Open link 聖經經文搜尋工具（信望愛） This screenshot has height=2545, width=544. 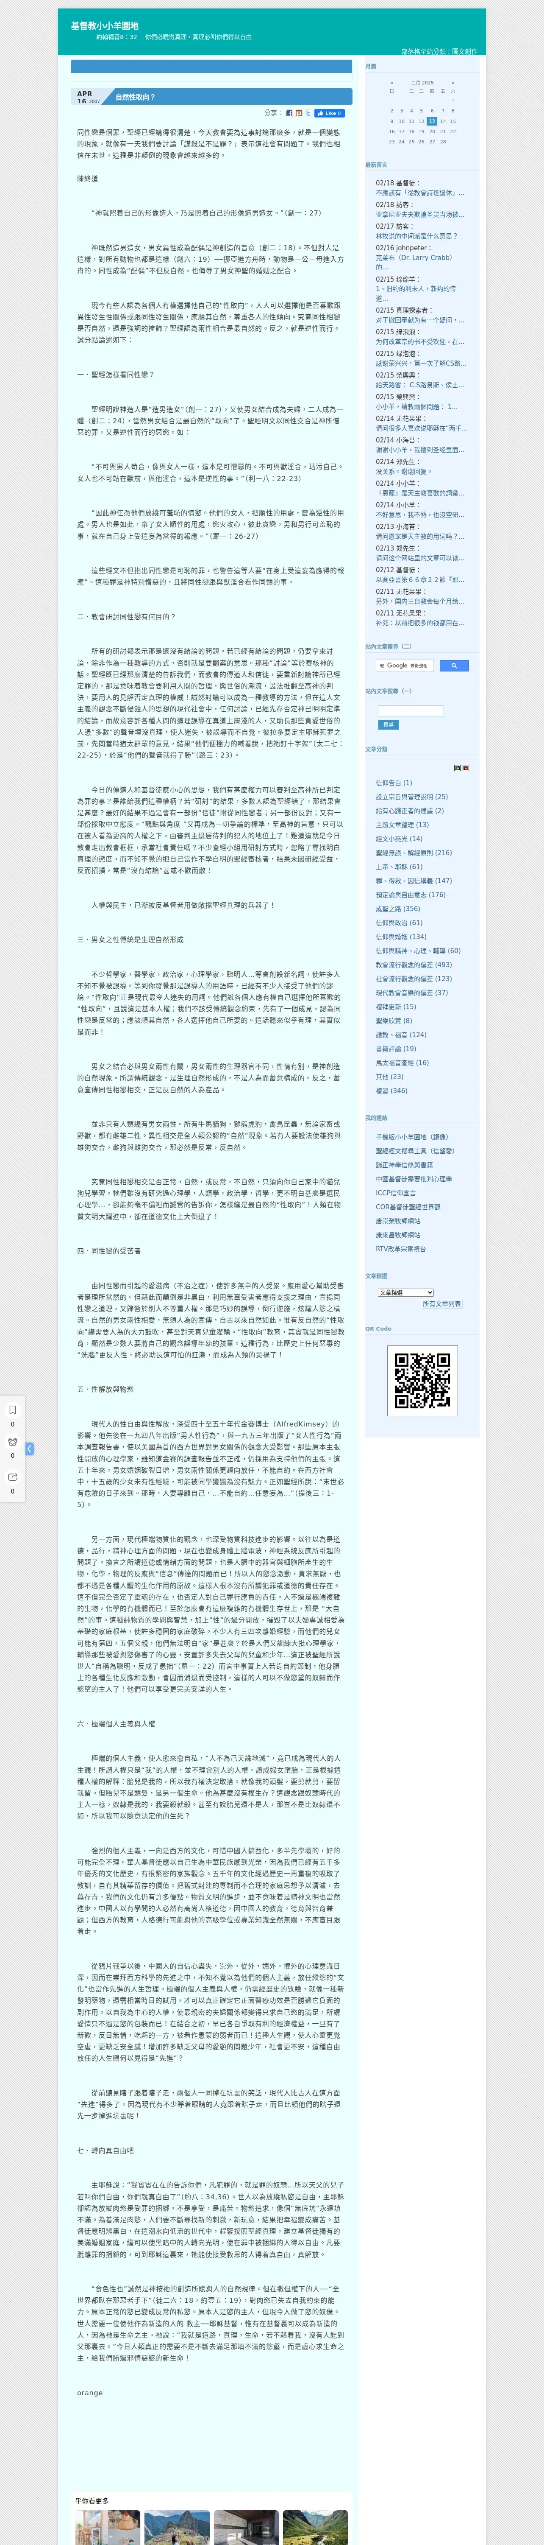[x=415, y=1151]
